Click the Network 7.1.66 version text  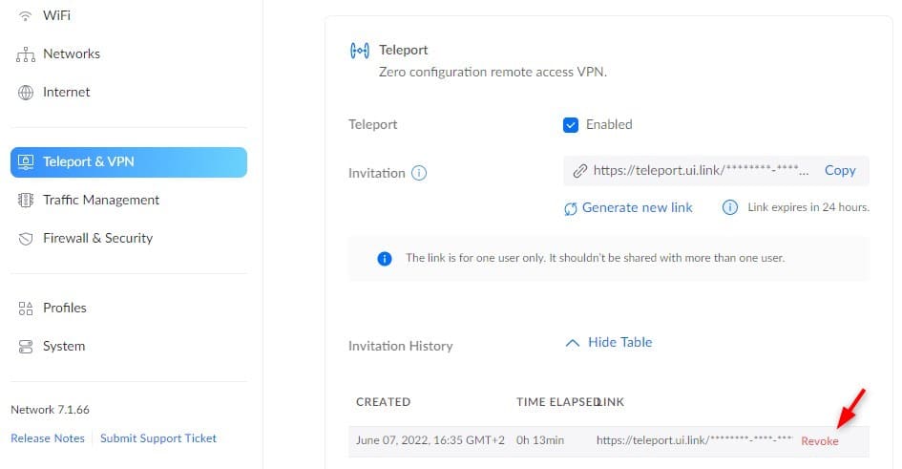tap(50, 410)
